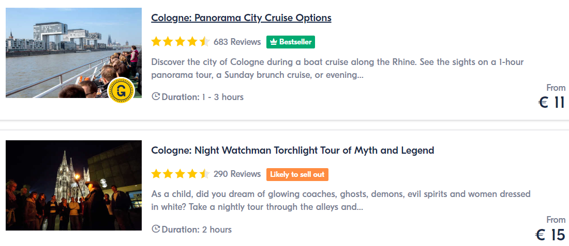Click the star rating on the Night Watchman tour
Screen dimensions: 569x246
click(181, 174)
